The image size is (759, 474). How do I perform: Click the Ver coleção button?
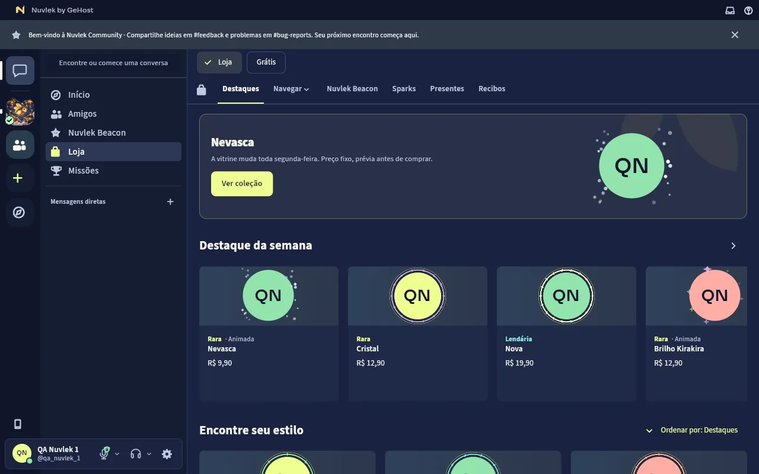coord(242,184)
